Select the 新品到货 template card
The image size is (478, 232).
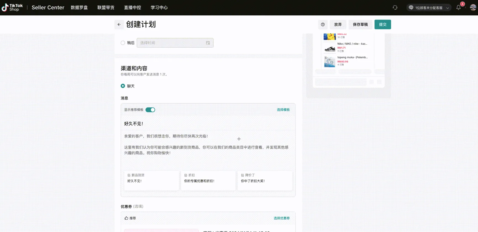(x=152, y=181)
